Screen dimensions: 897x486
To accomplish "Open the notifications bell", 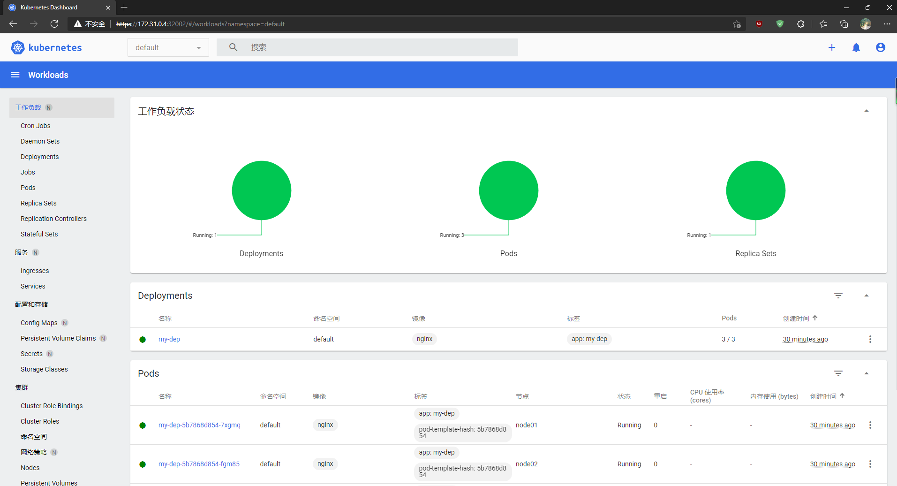I will [x=856, y=47].
